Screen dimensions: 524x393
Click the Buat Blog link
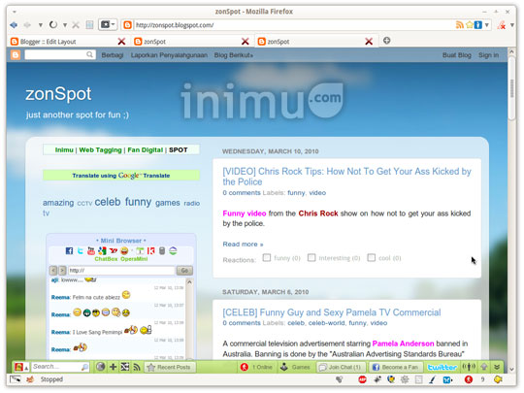(456, 55)
